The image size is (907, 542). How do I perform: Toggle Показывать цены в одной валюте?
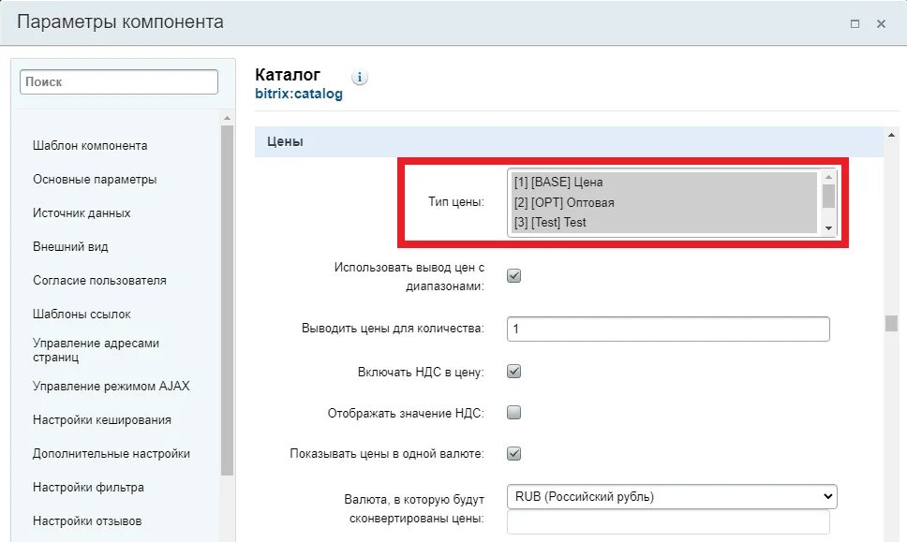(x=513, y=454)
